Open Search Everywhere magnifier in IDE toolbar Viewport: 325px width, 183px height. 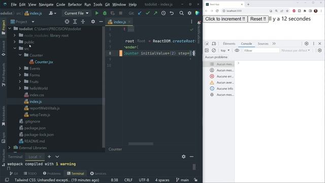tap(181, 13)
